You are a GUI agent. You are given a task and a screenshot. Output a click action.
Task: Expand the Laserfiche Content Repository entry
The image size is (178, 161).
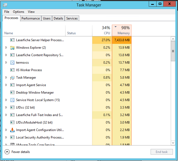pos(6,55)
